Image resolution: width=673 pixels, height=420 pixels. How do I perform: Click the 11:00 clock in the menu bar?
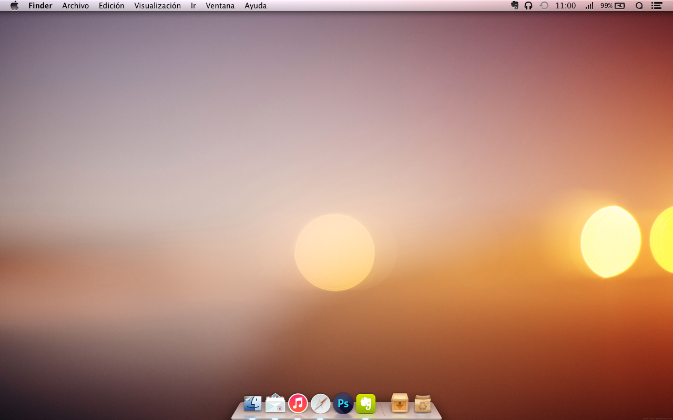[566, 6]
